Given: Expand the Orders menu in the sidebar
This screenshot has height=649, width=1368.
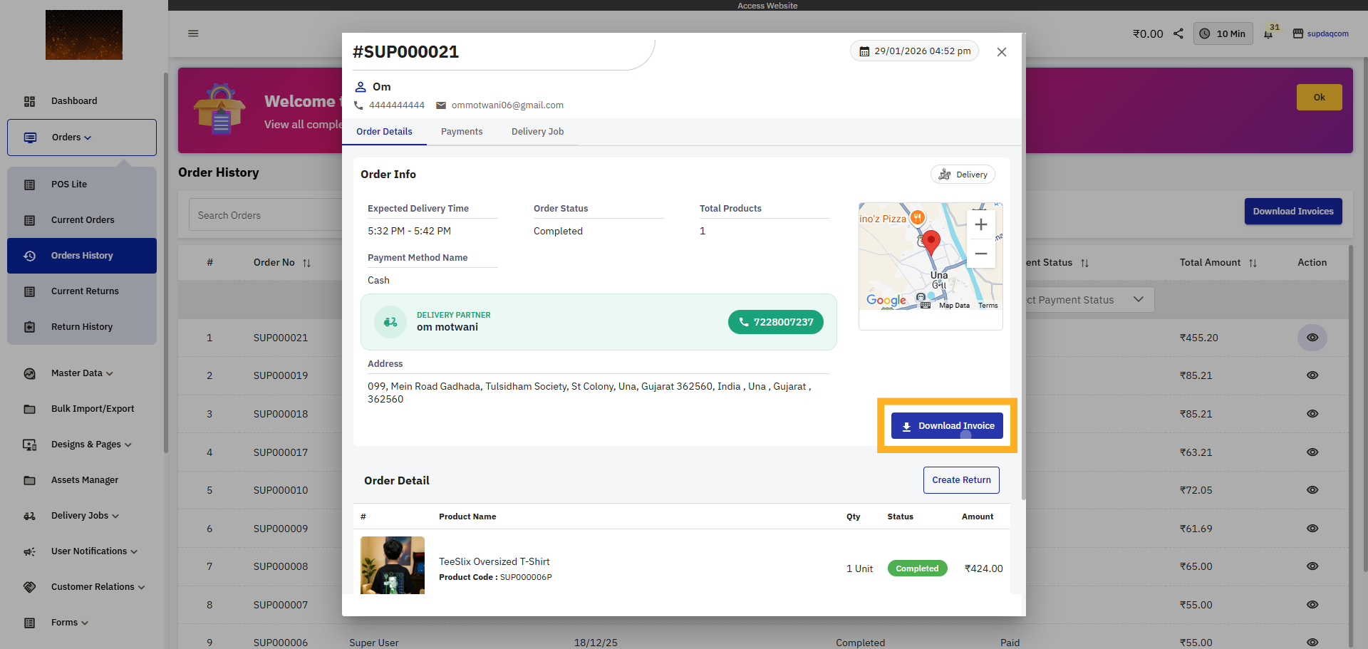Looking at the screenshot, I should [68, 137].
